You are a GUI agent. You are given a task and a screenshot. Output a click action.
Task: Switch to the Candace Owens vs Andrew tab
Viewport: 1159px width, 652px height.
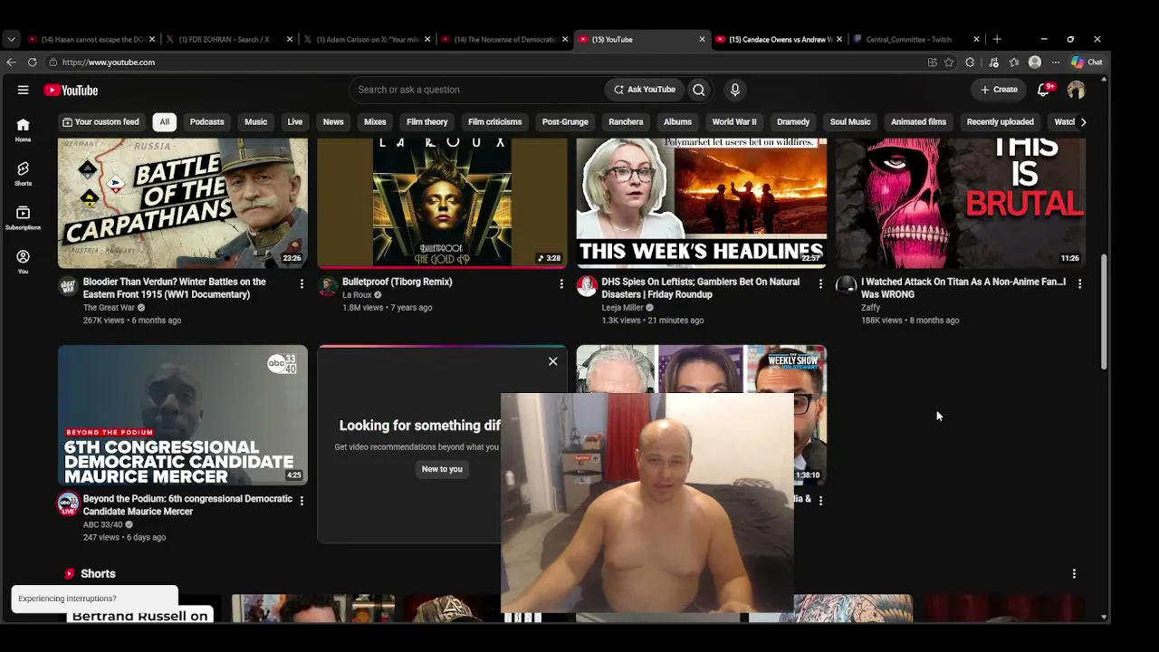(781, 39)
